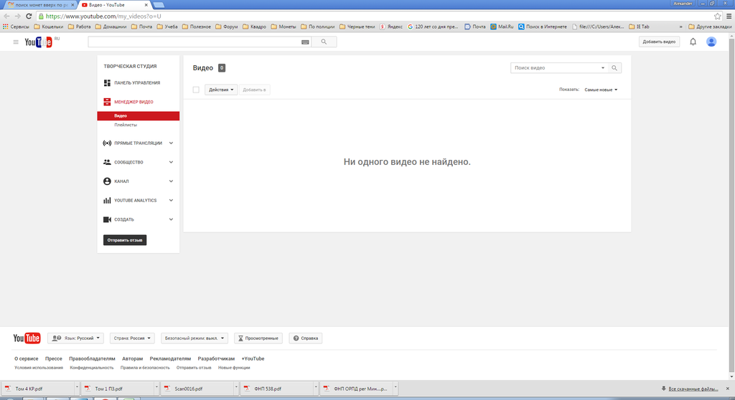Click the Поиск видео input field
The height and width of the screenshot is (400, 735).
click(557, 68)
